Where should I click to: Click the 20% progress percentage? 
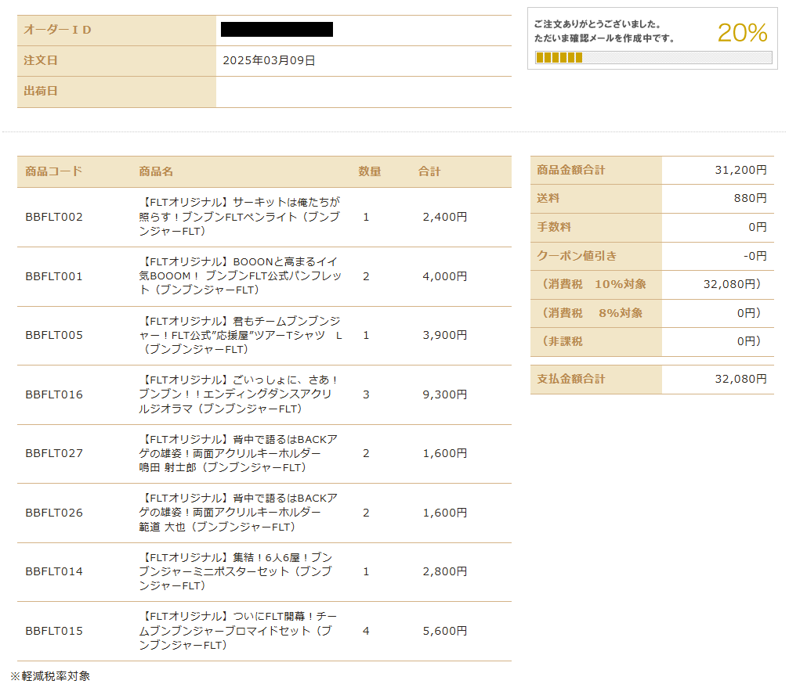742,33
